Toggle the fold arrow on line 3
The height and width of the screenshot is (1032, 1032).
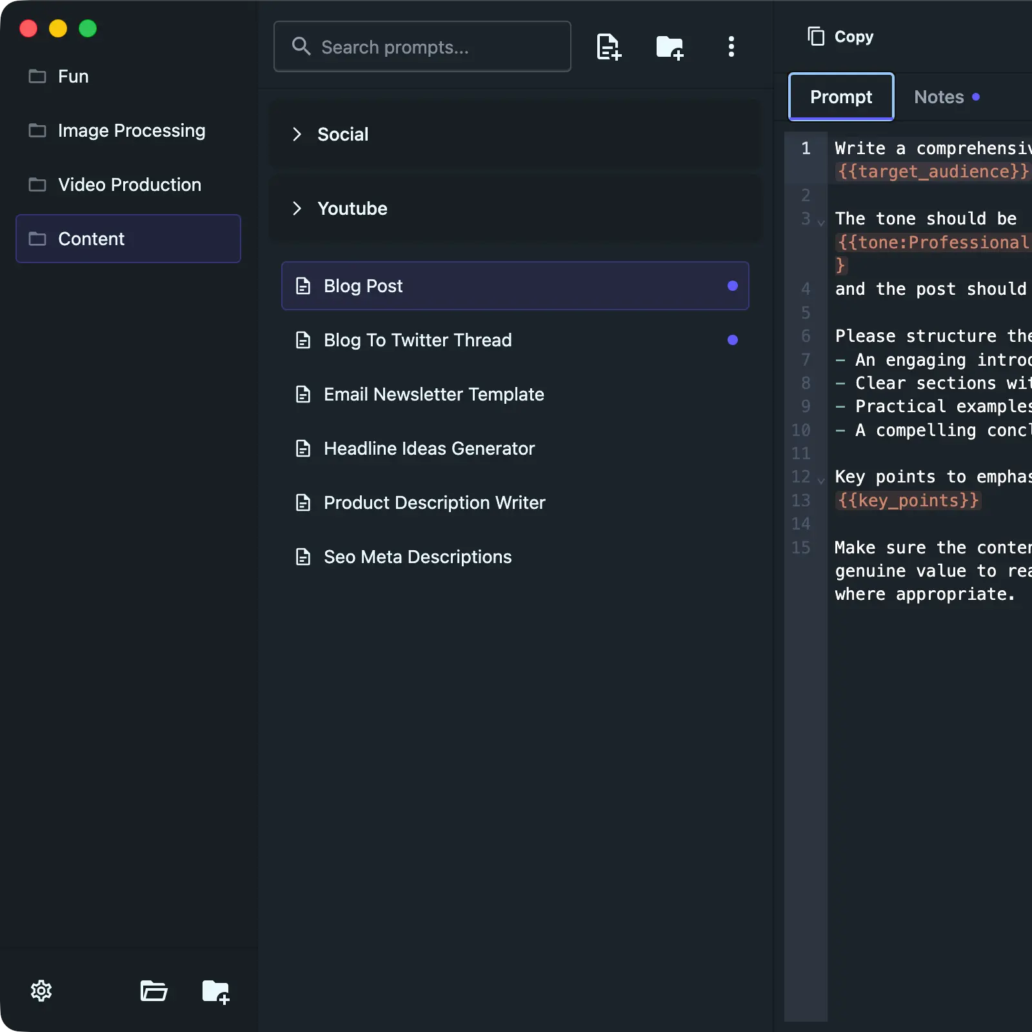click(x=821, y=223)
